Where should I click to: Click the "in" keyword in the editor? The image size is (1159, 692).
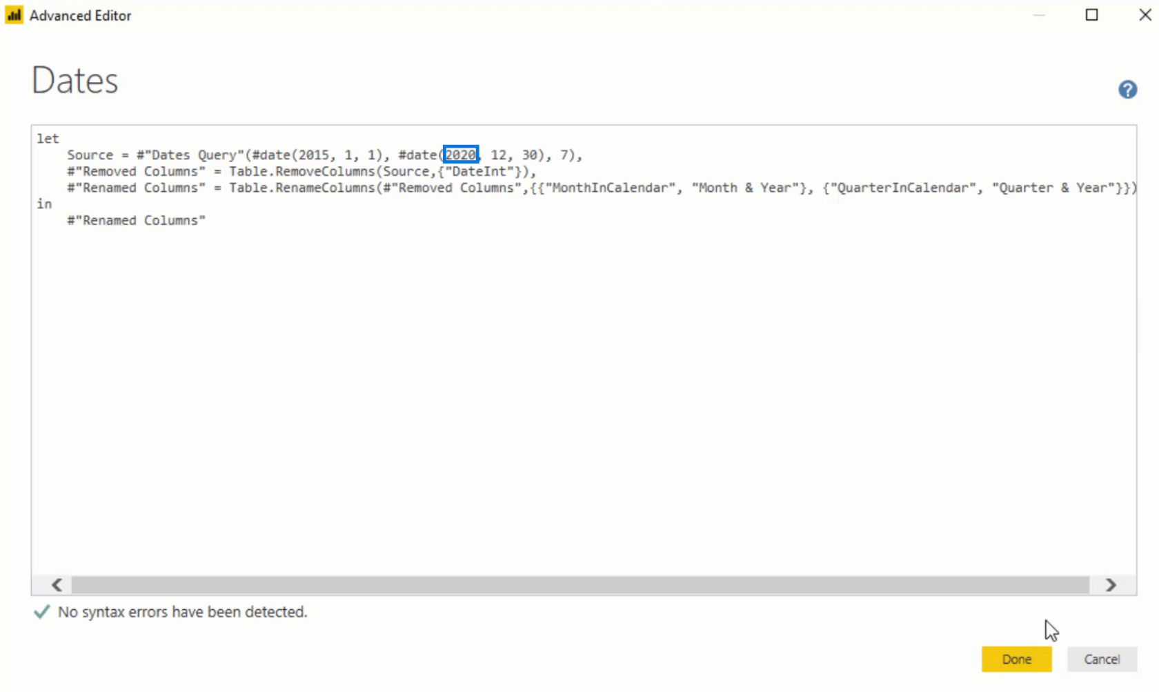(44, 204)
